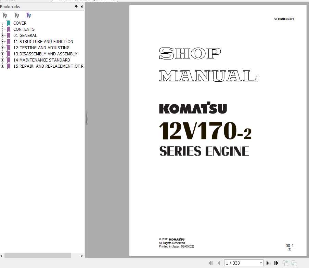Click the Bookmarks panel title
This screenshot has height=268, width=309.
click(10, 7)
